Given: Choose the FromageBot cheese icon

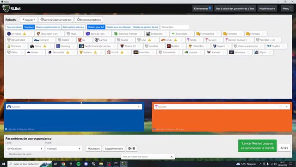Looking at the screenshot, I should [198, 34].
